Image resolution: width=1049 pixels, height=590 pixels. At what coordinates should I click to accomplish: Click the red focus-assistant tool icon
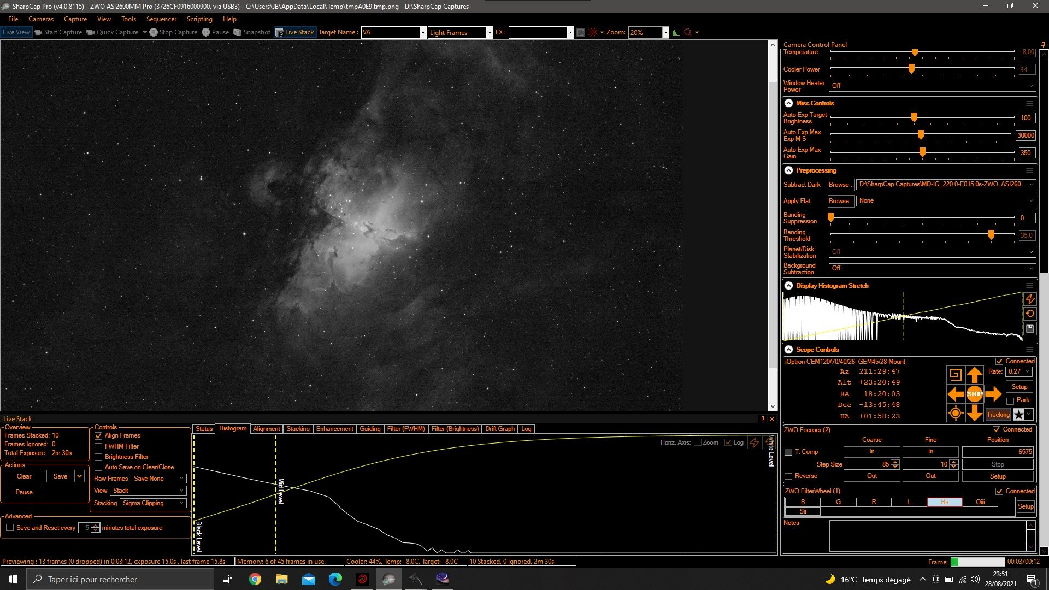tap(688, 32)
